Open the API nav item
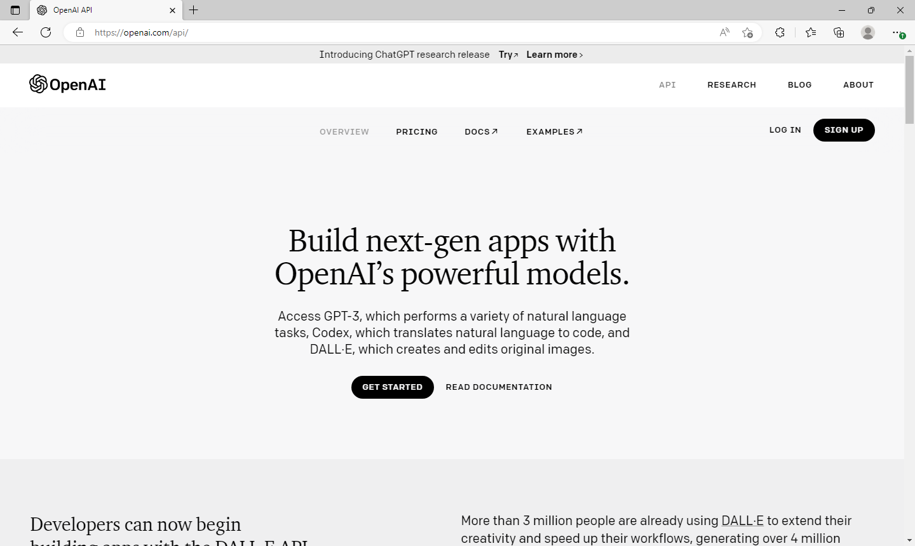This screenshot has height=546, width=915. [667, 84]
